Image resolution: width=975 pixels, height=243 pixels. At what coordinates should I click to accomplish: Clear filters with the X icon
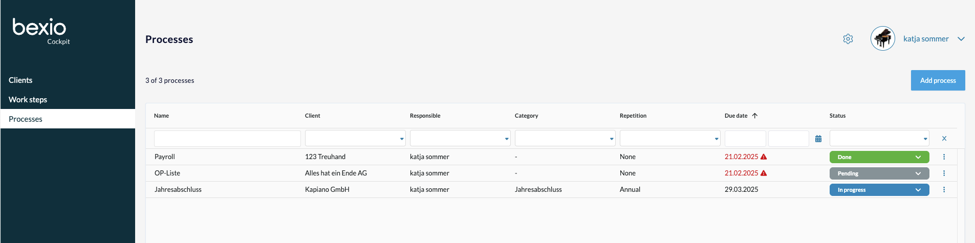tap(944, 139)
